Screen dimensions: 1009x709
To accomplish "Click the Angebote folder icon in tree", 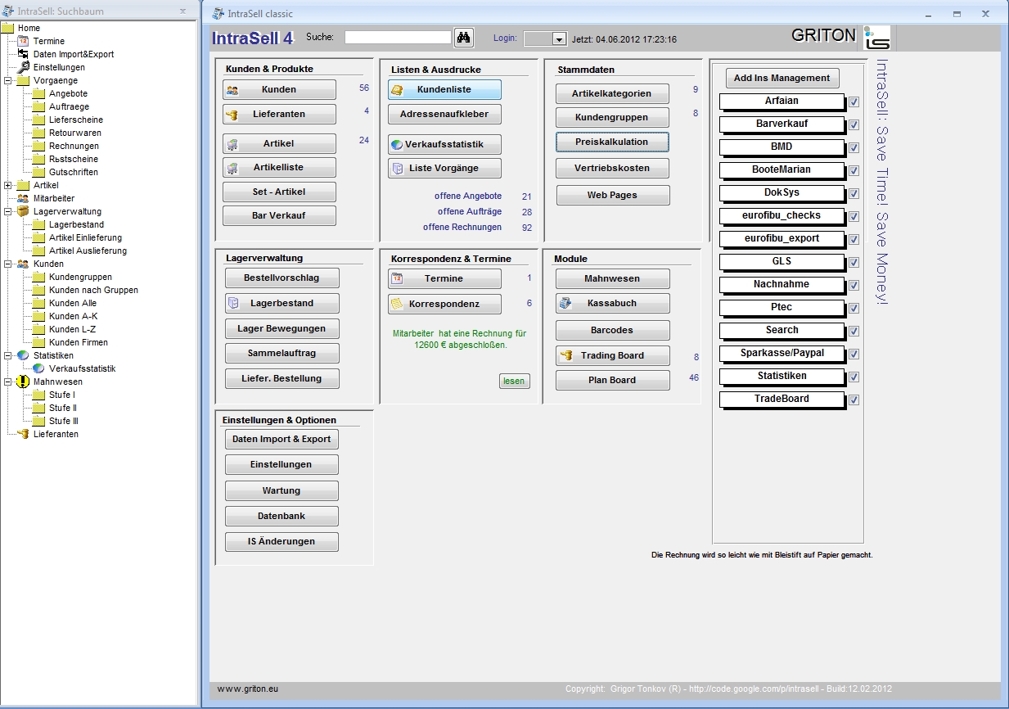I will pos(38,93).
